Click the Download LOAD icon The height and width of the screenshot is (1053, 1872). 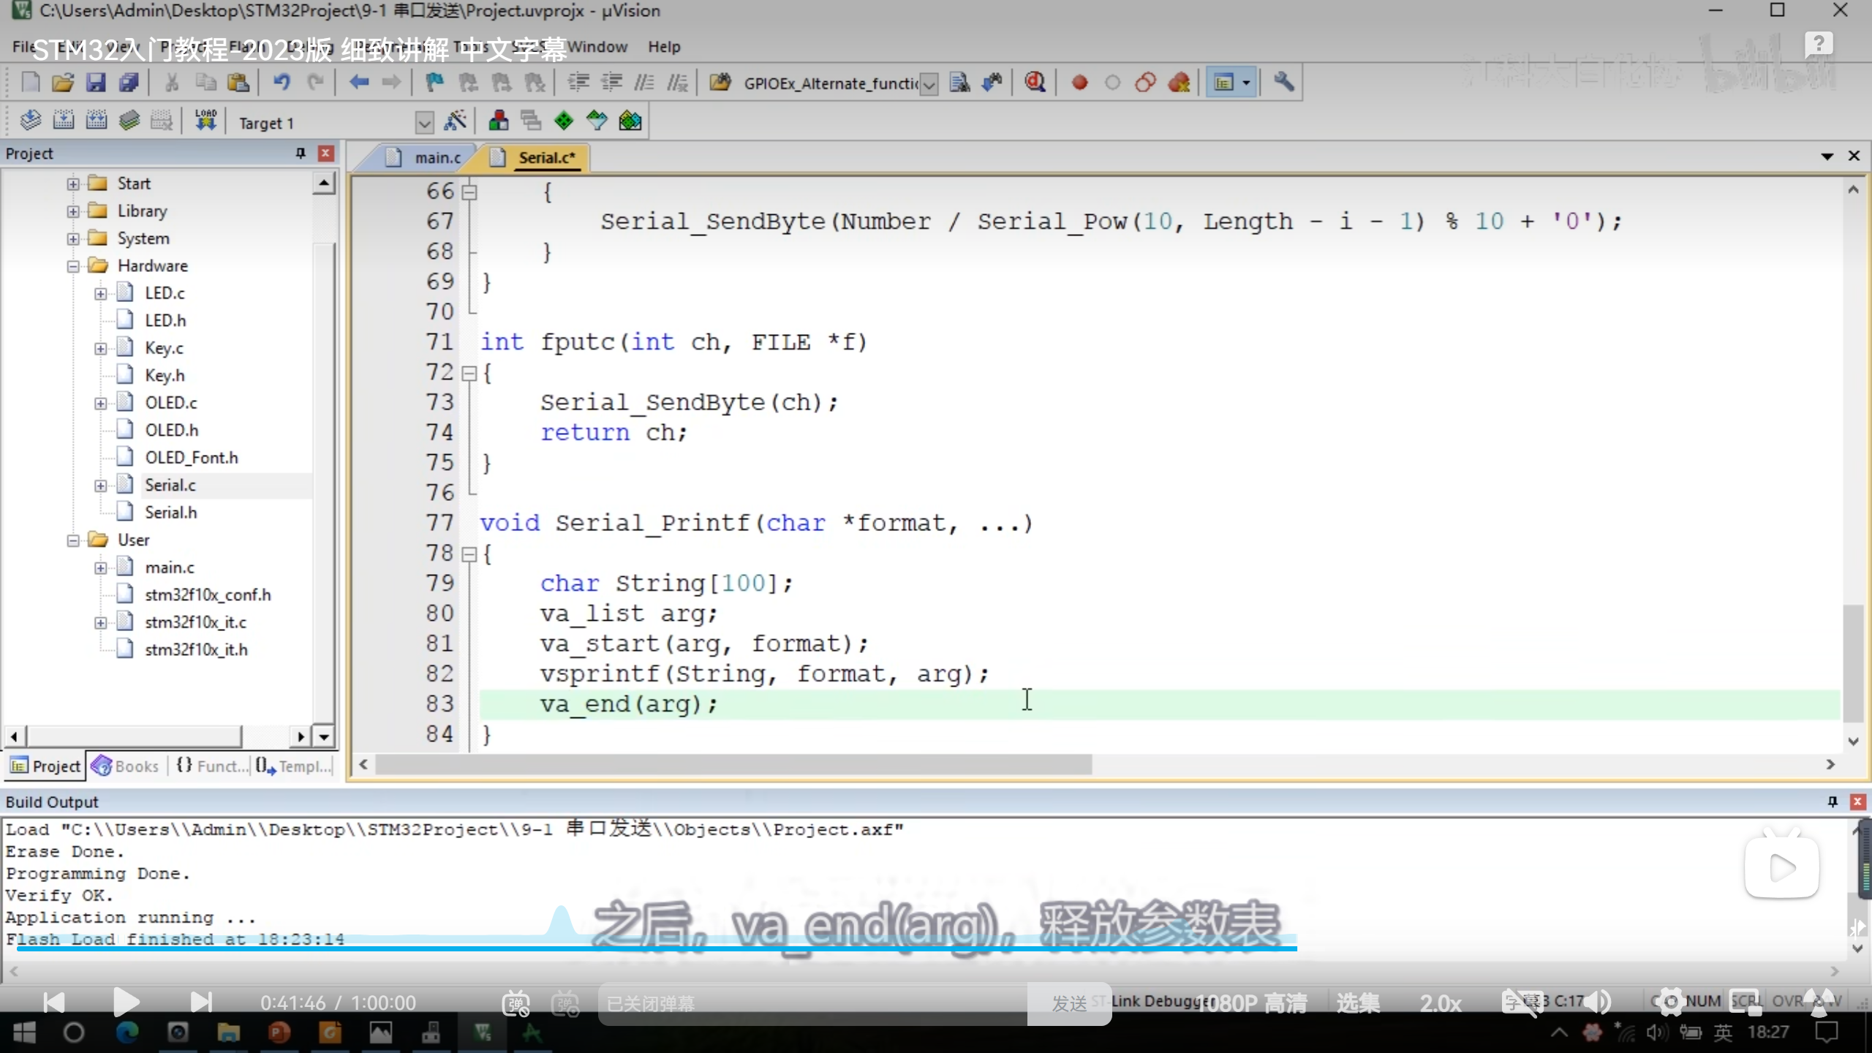(205, 121)
